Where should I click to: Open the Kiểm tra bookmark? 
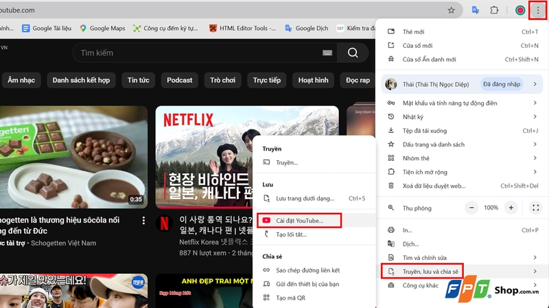point(355,28)
